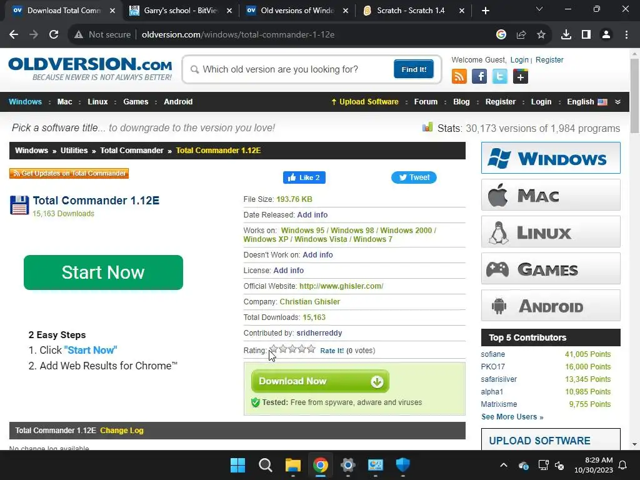This screenshot has width=640, height=480.
Task: Open Windows Security shield in the taskbar
Action: (x=403, y=465)
